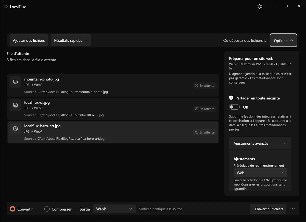Click the LocalFlux logo icon
Viewport: 306px width, 222px height.
pyautogui.click(x=6, y=7)
